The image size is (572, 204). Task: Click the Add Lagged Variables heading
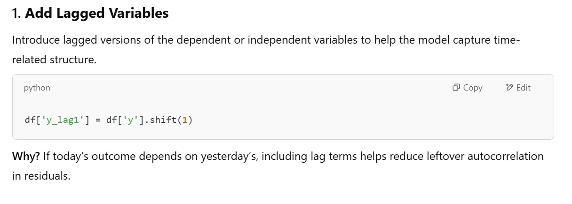pos(96,14)
